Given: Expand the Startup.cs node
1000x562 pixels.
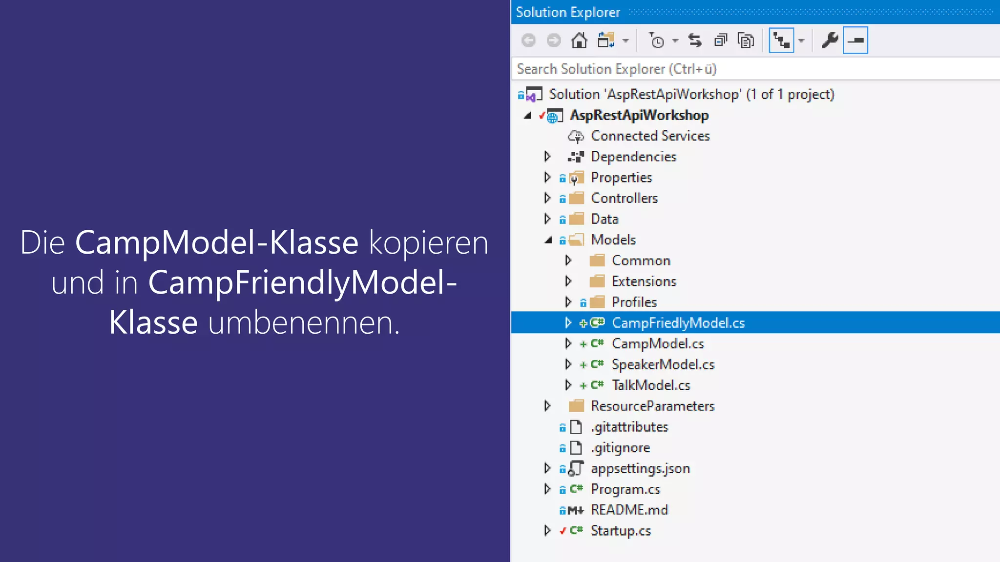Looking at the screenshot, I should click(x=547, y=531).
